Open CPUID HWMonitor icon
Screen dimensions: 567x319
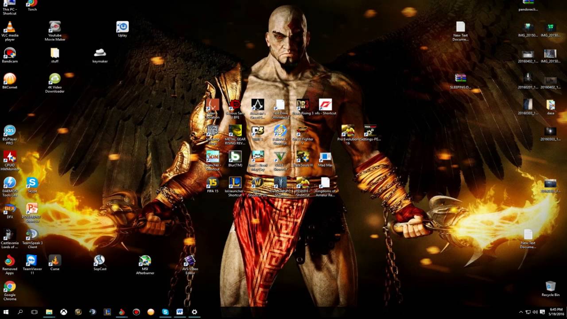[10, 161]
